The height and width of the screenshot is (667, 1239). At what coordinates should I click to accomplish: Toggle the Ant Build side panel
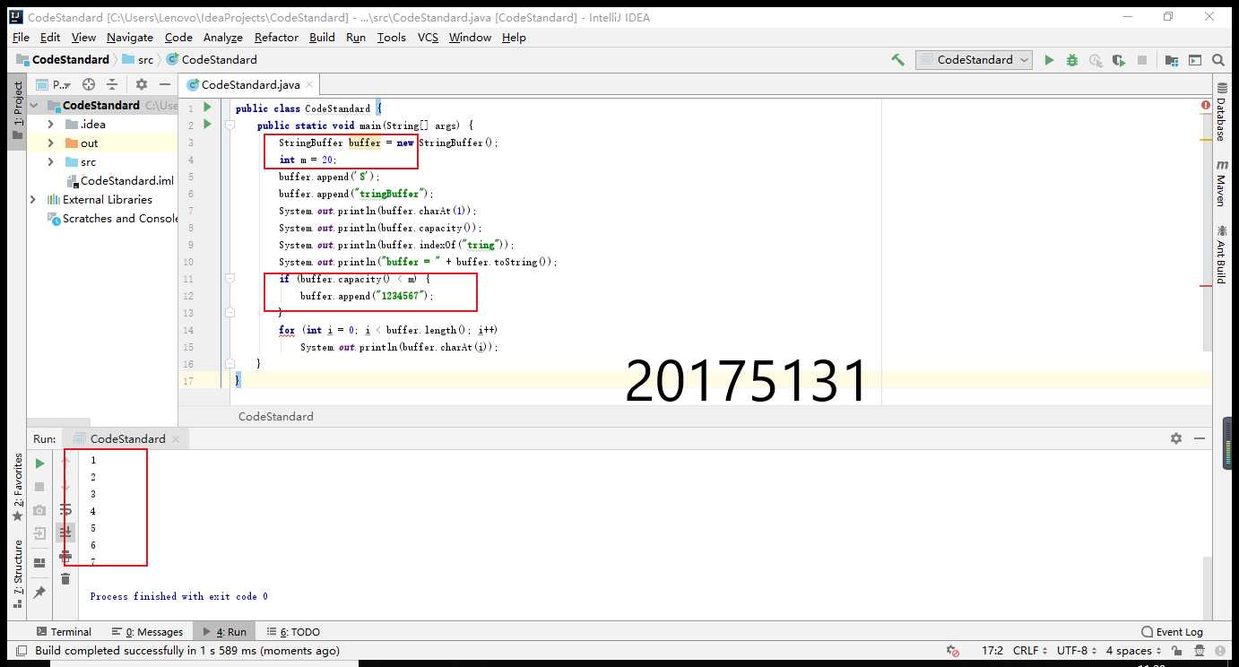pyautogui.click(x=1221, y=254)
